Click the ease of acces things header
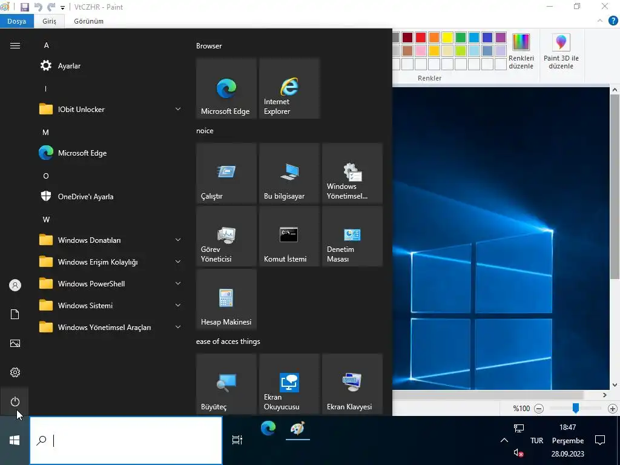 (x=228, y=341)
